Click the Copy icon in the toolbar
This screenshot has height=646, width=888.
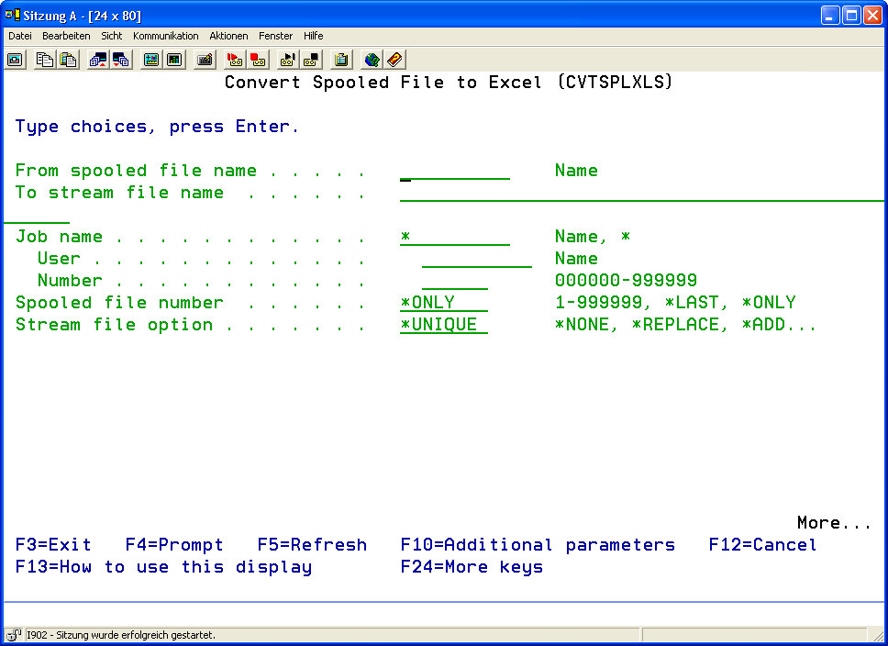45,60
